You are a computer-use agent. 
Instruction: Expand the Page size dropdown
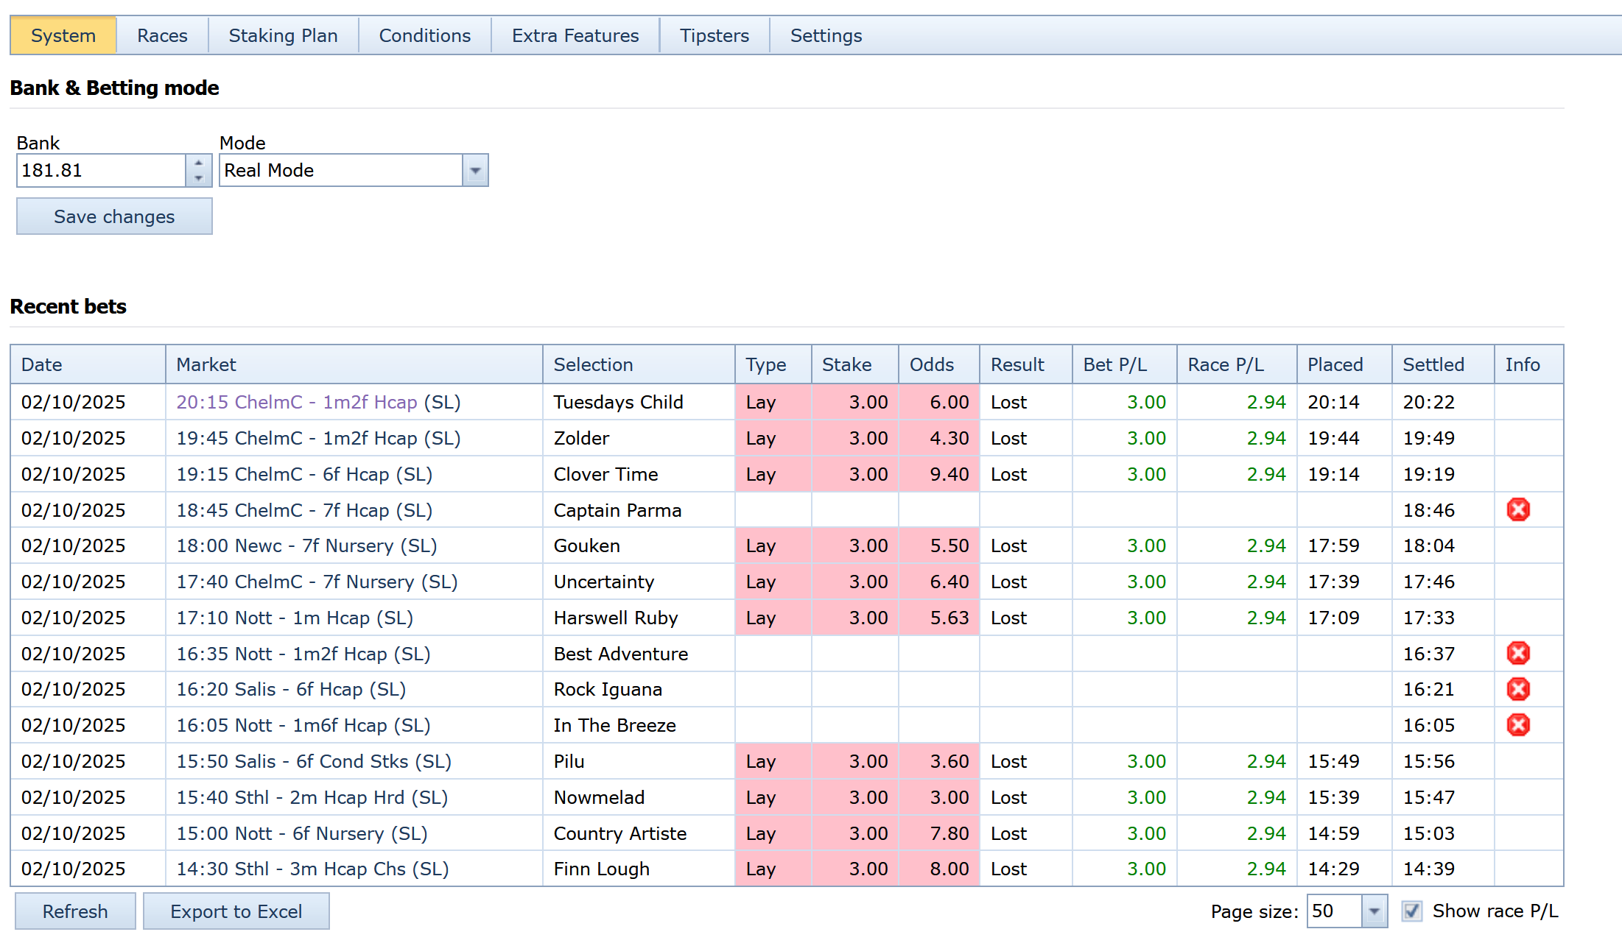pos(1374,911)
